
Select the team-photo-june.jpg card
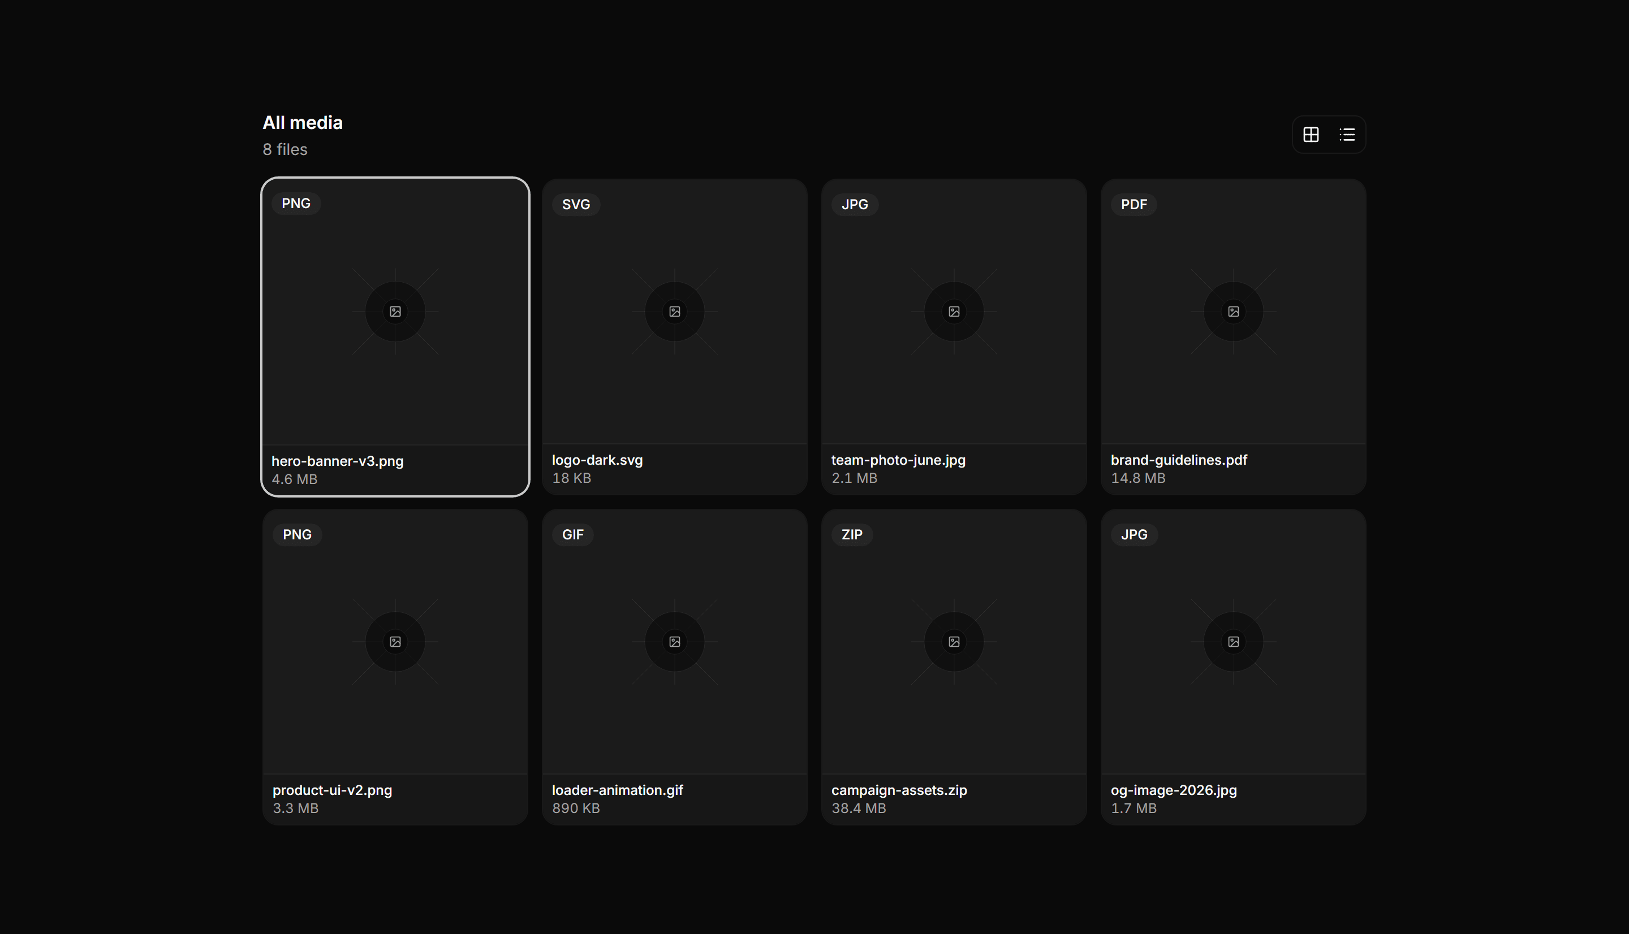click(954, 337)
